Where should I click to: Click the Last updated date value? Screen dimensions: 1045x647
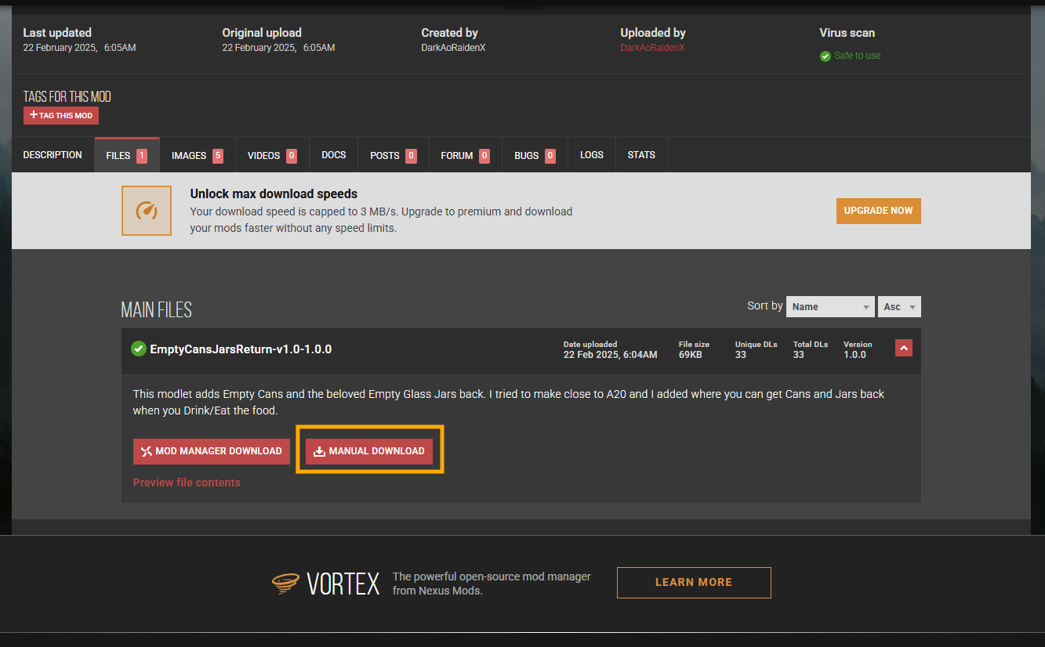(x=79, y=48)
